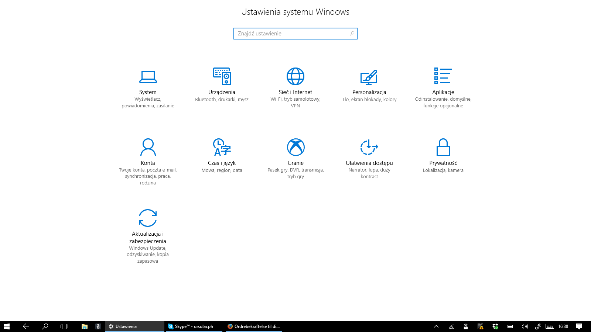Open Urządzenia (devices) settings
The width and height of the screenshot is (591, 332).
pyautogui.click(x=222, y=85)
